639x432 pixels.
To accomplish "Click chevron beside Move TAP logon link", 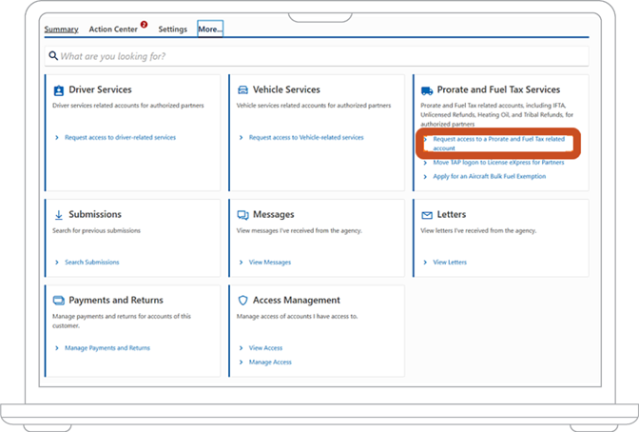I will [x=425, y=163].
